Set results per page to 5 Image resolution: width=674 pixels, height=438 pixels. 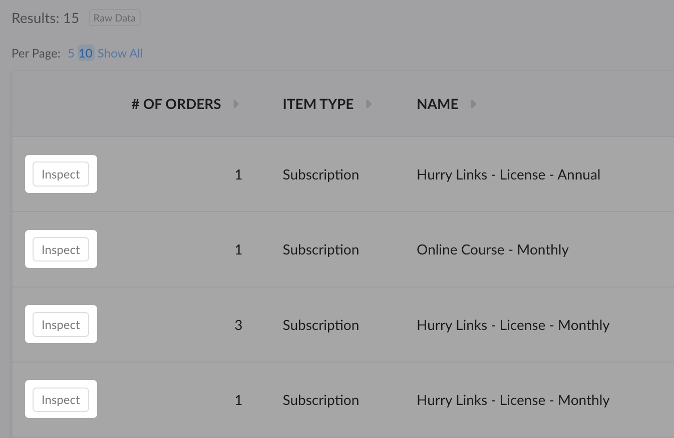click(71, 53)
